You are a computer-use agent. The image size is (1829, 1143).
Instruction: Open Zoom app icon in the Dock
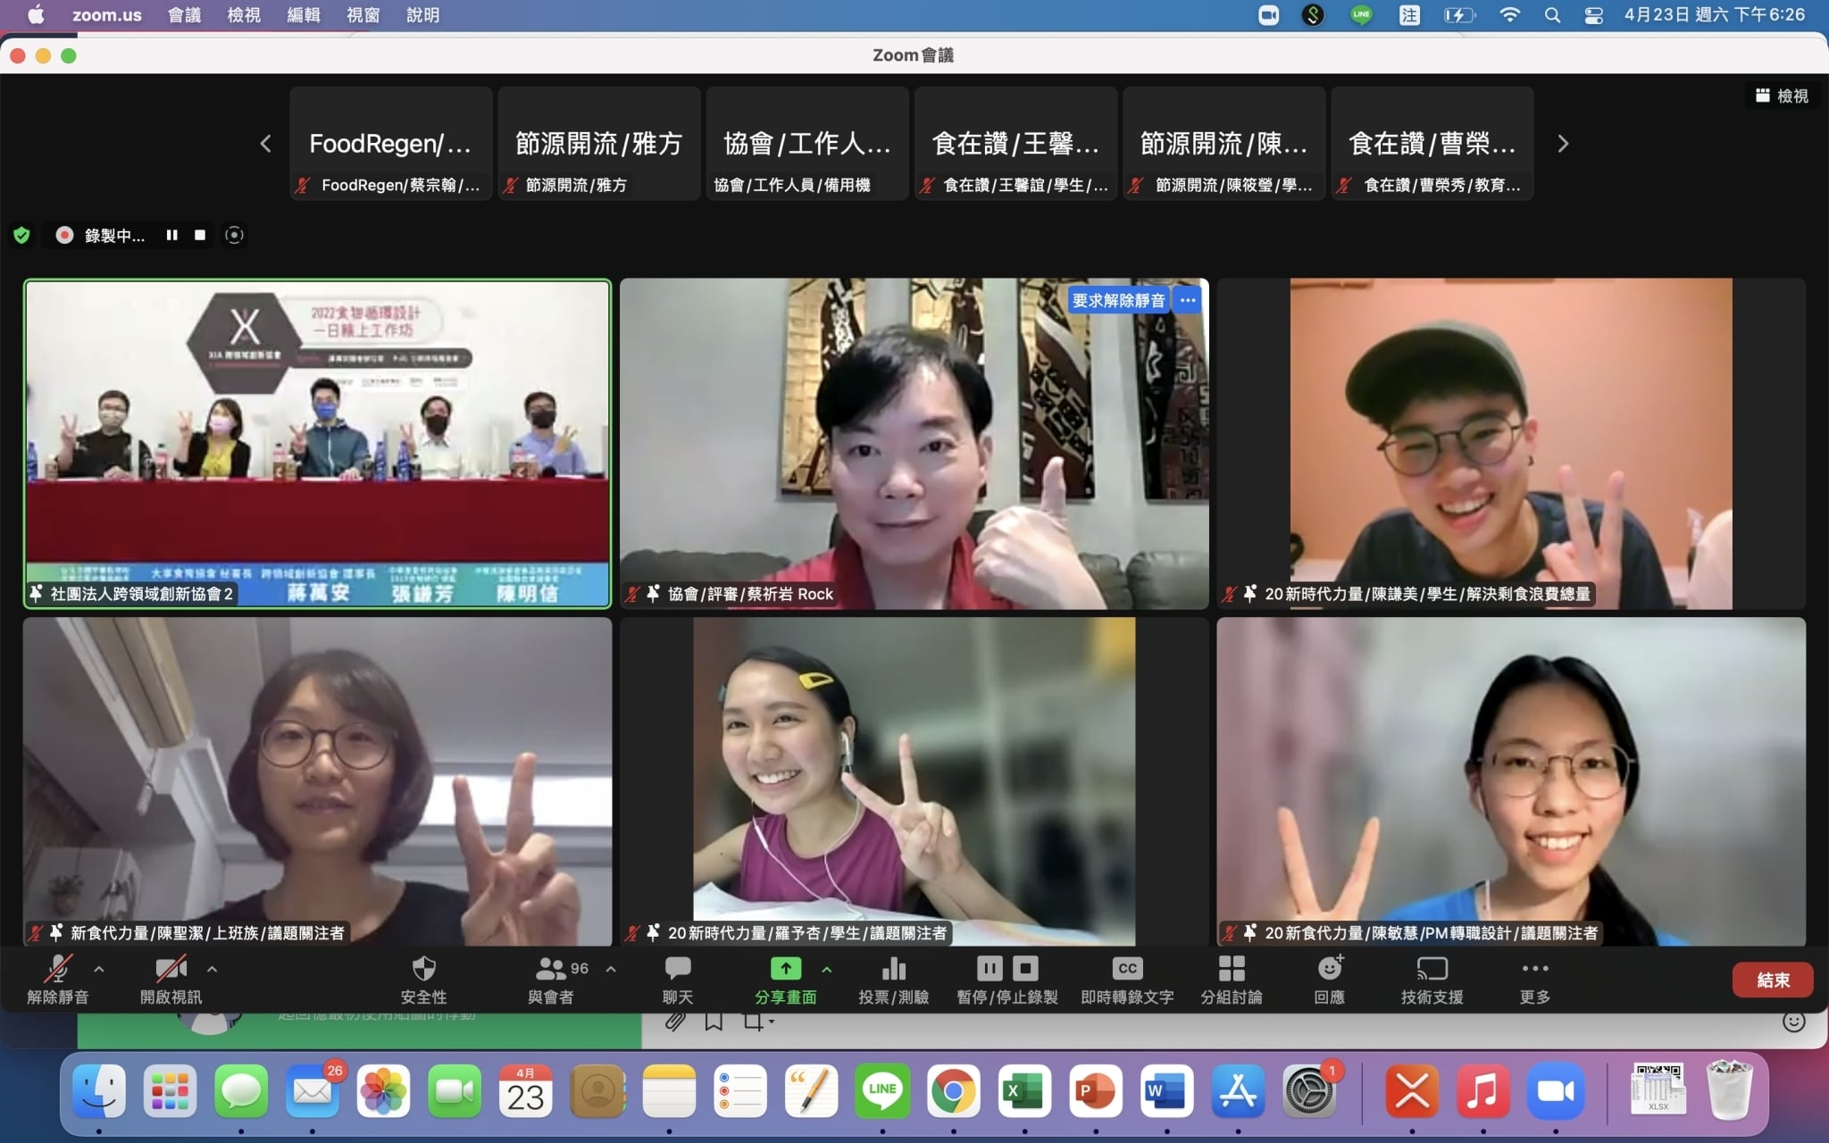(x=1555, y=1091)
